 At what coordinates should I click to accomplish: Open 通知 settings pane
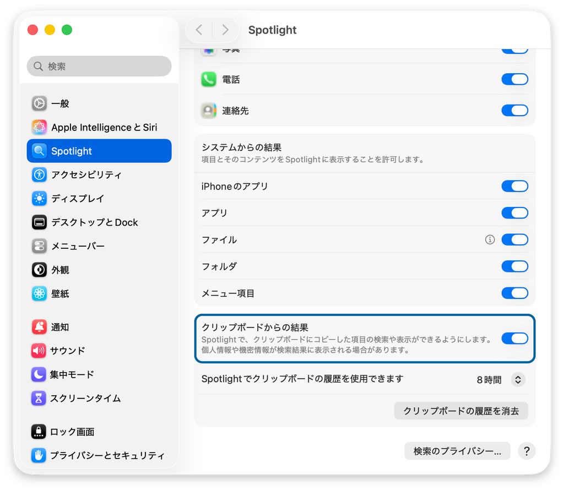tap(99, 327)
